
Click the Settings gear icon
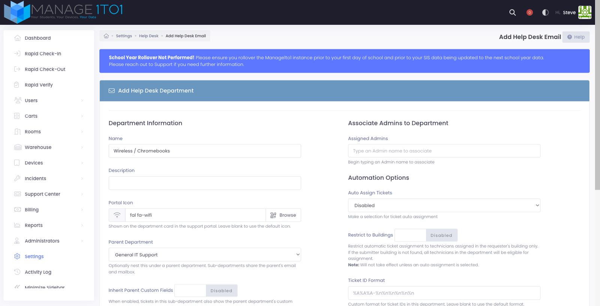pos(17,257)
